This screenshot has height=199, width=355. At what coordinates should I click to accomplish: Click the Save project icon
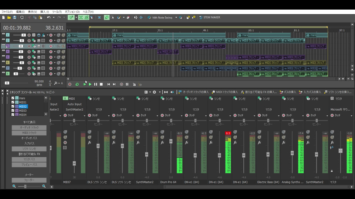point(14,17)
